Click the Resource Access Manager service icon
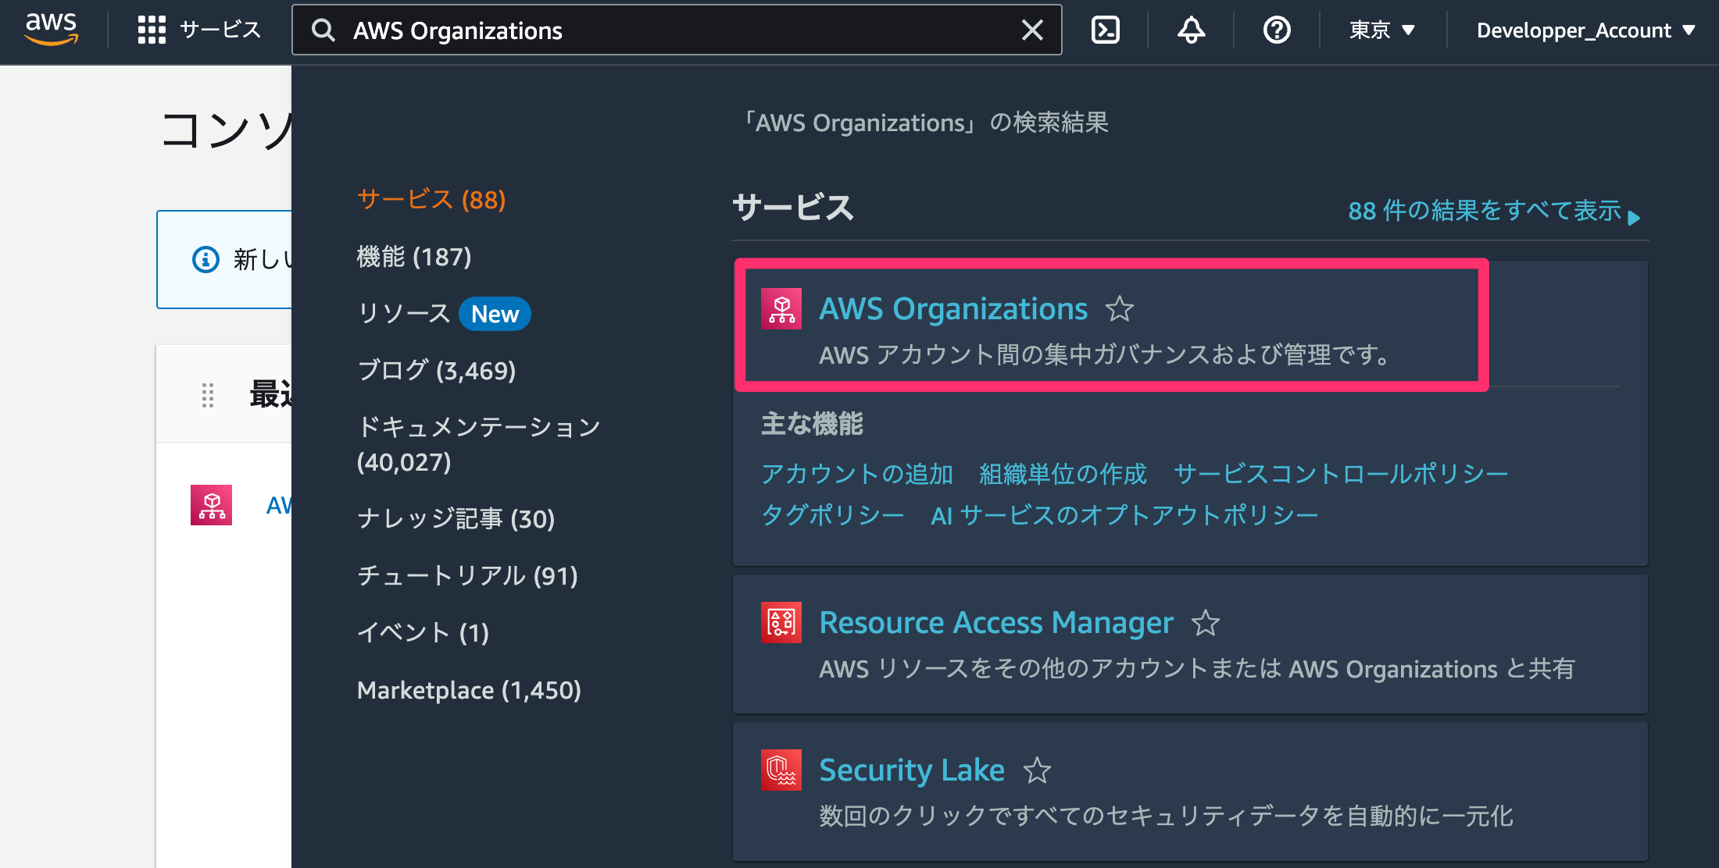 click(x=781, y=622)
